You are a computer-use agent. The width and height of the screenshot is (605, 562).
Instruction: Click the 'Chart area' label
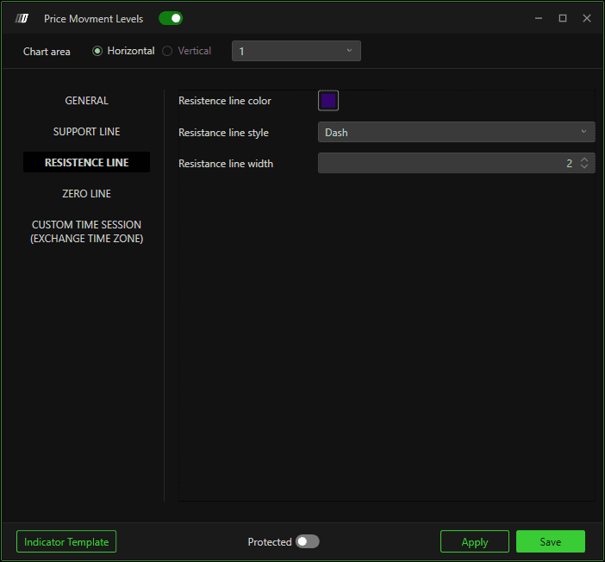click(47, 52)
